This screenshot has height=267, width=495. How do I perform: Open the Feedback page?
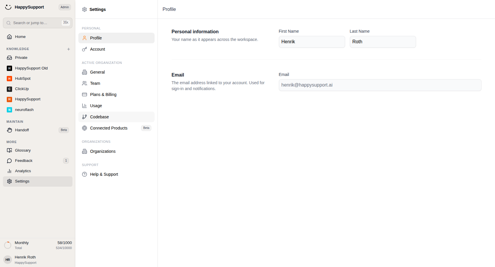point(38,161)
